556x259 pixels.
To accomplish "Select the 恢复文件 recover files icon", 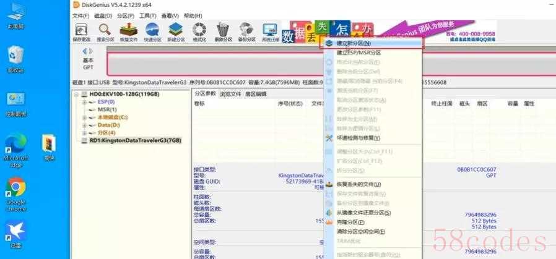I will click(128, 32).
